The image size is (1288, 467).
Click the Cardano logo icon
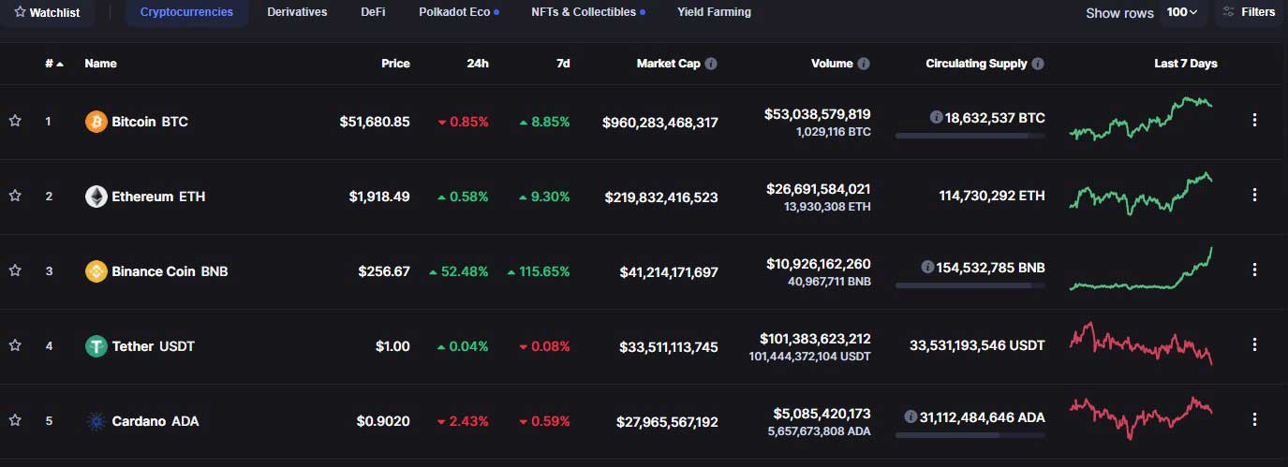96,421
